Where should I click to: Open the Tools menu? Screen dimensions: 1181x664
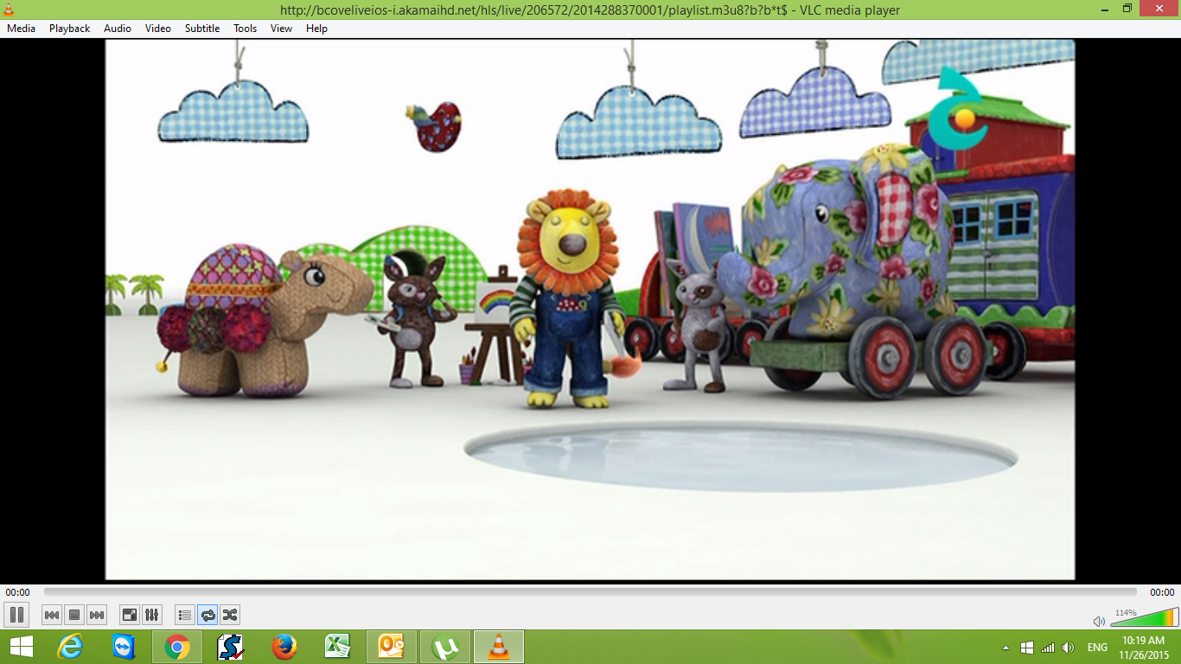[x=246, y=29]
